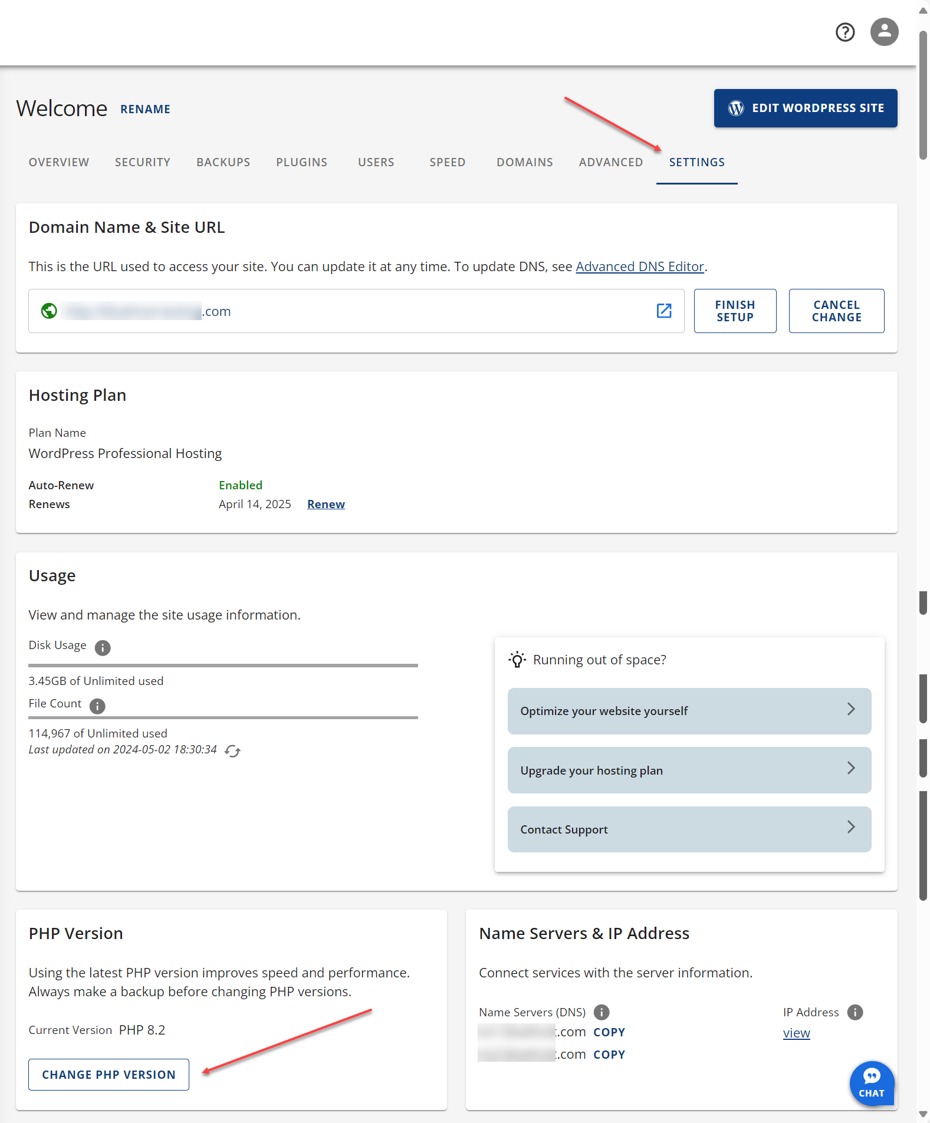Switch to the Backups tab
The width and height of the screenshot is (930, 1123).
(224, 162)
